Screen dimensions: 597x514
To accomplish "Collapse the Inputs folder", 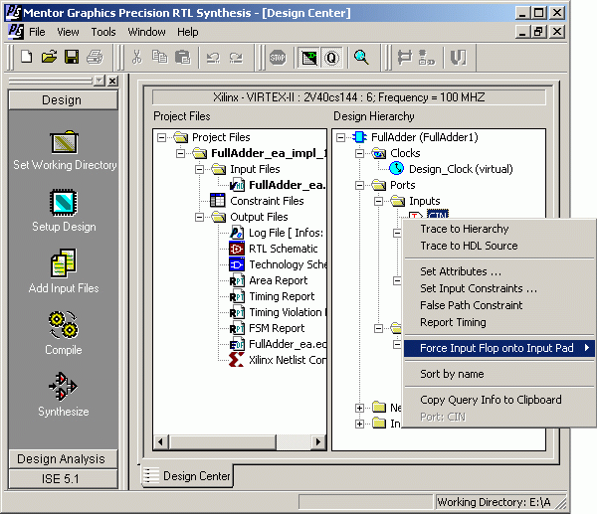I will coord(378,201).
